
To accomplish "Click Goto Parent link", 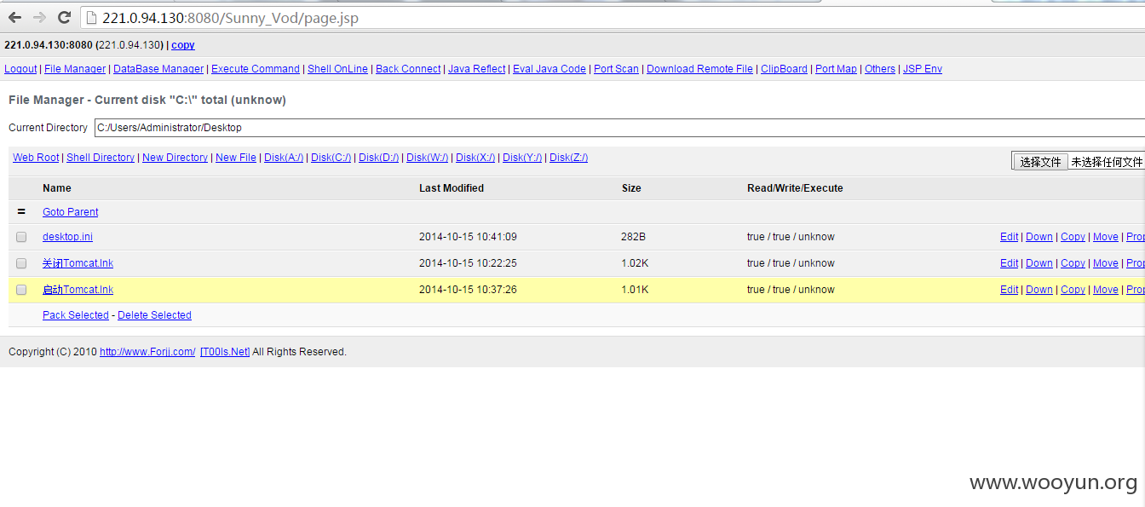I will (x=71, y=212).
